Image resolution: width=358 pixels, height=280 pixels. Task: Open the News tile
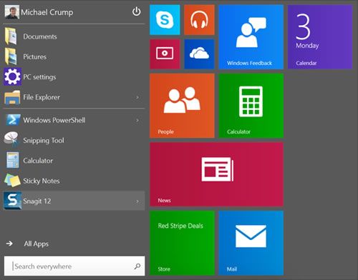[x=216, y=174]
